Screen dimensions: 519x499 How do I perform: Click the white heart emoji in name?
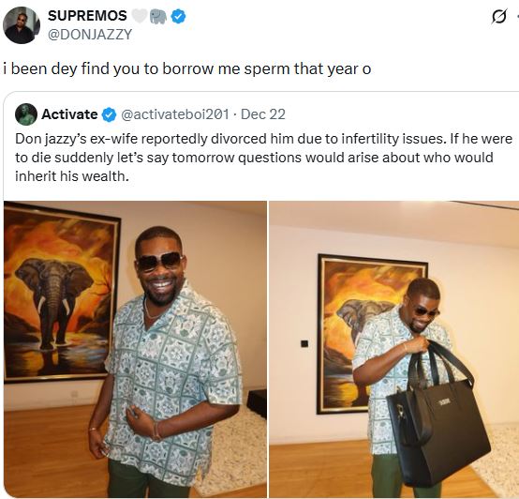[x=139, y=16]
